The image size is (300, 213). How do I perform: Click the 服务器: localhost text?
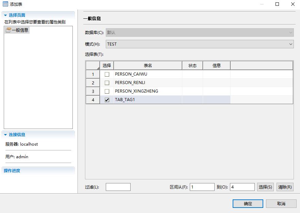click(22, 144)
